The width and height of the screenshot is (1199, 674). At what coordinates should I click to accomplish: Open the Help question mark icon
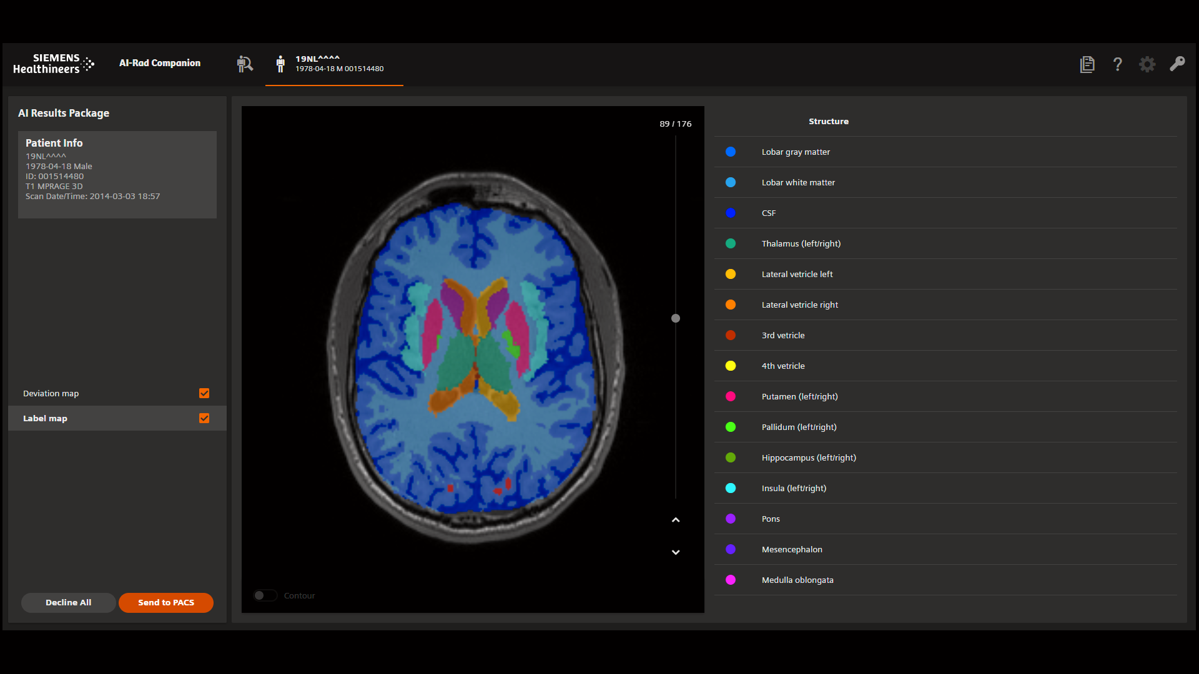1117,64
